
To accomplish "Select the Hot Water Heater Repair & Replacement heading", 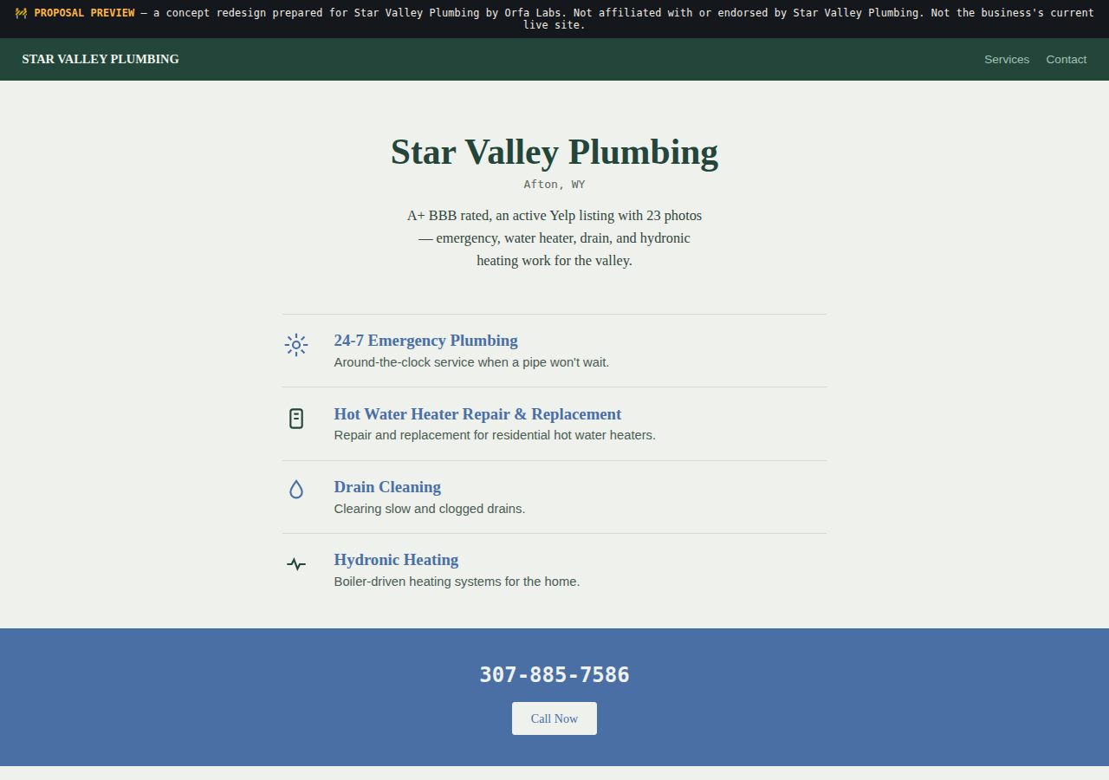I will 478,413.
